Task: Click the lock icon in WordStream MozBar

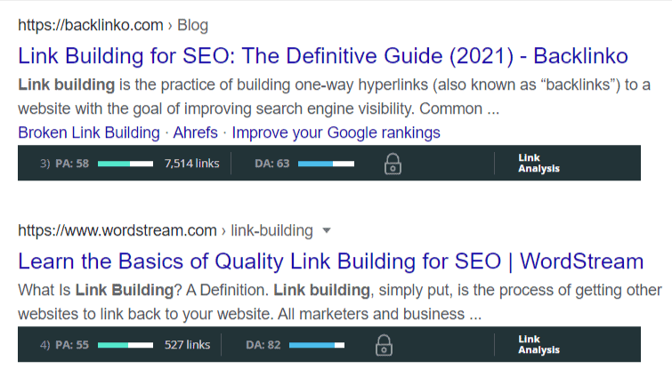Action: pyautogui.click(x=384, y=345)
